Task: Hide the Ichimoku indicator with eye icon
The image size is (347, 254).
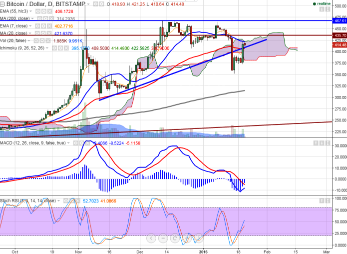Action: (54, 48)
